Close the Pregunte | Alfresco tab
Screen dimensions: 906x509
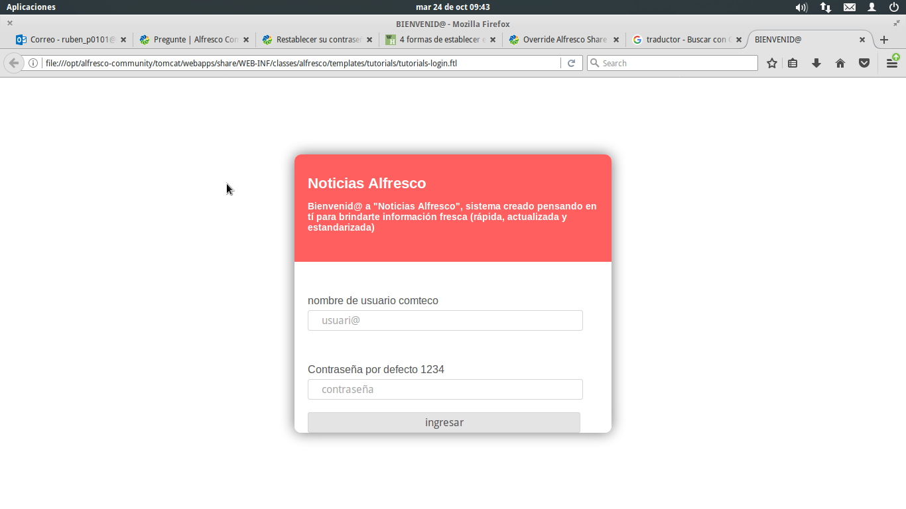click(x=246, y=40)
